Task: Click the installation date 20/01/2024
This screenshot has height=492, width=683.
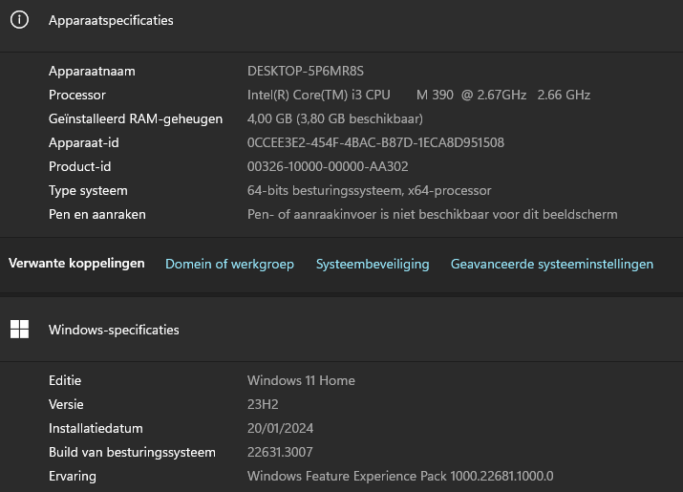Action: tap(280, 428)
